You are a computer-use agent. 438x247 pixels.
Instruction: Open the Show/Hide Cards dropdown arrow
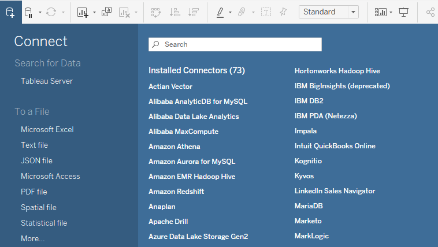pos(391,12)
